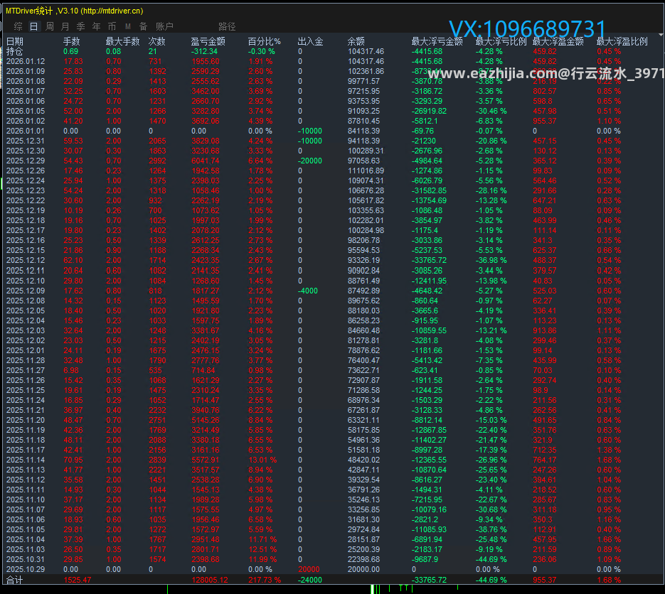Image resolution: width=665 pixels, height=594 pixels.
Task: Select the M tab
Action: (x=127, y=27)
